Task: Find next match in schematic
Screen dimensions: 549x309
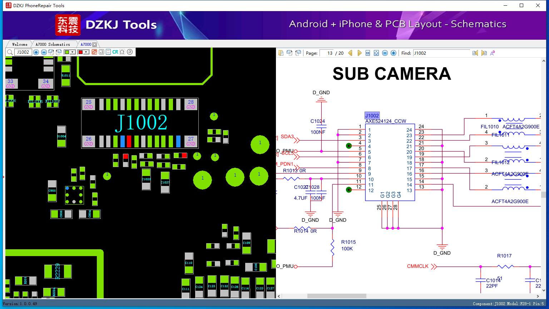Action: click(x=484, y=53)
